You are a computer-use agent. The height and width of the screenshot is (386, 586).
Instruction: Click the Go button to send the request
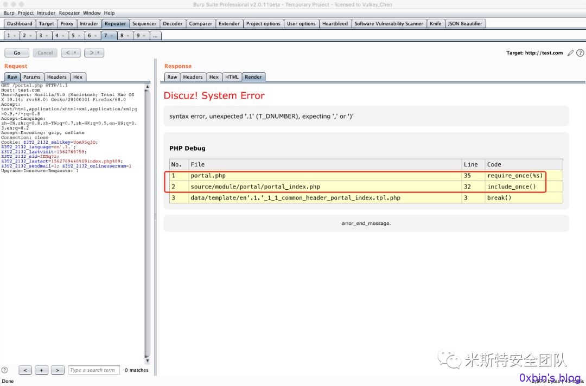[x=17, y=53]
